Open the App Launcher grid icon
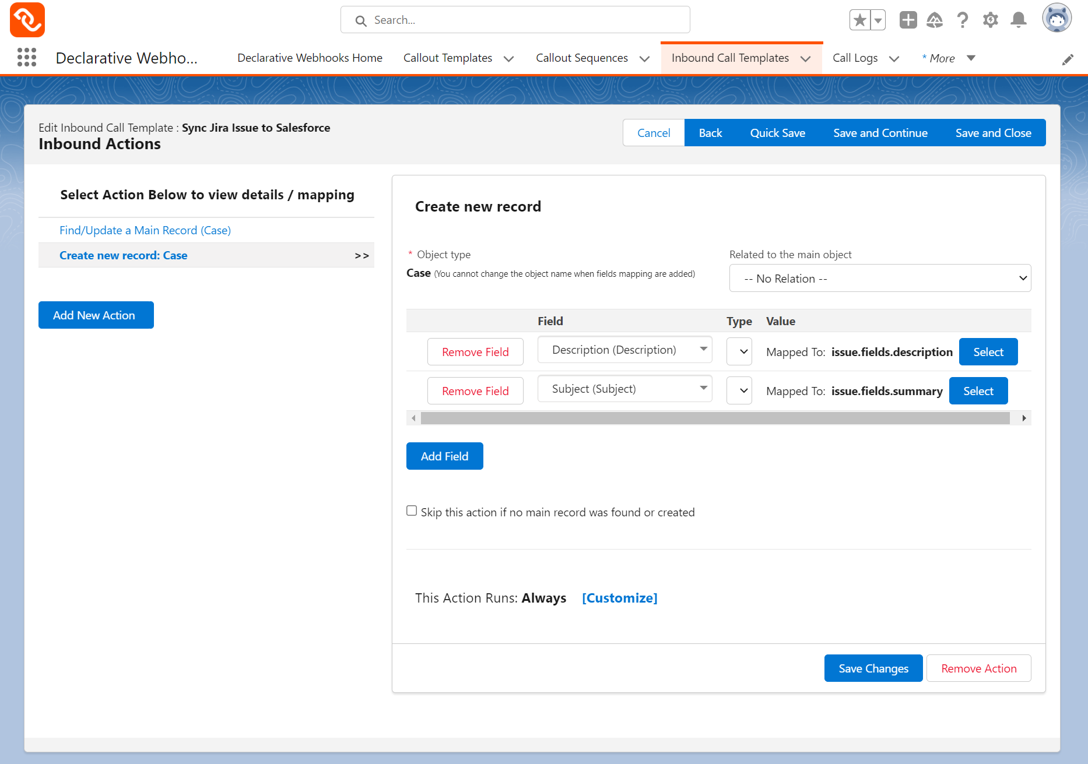The width and height of the screenshot is (1088, 764). (27, 57)
